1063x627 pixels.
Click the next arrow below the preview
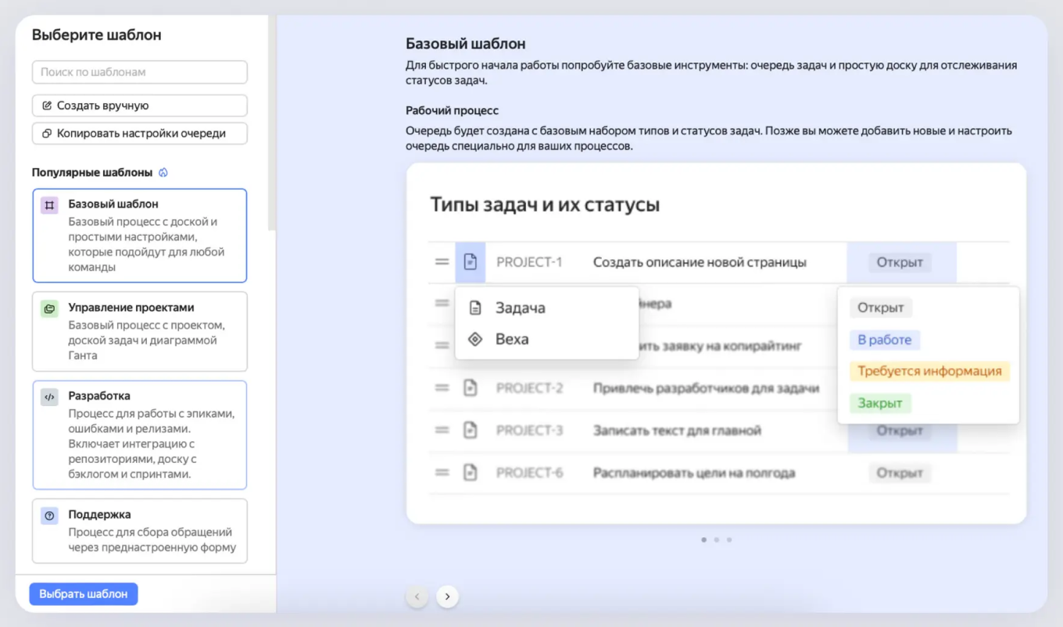coord(447,596)
